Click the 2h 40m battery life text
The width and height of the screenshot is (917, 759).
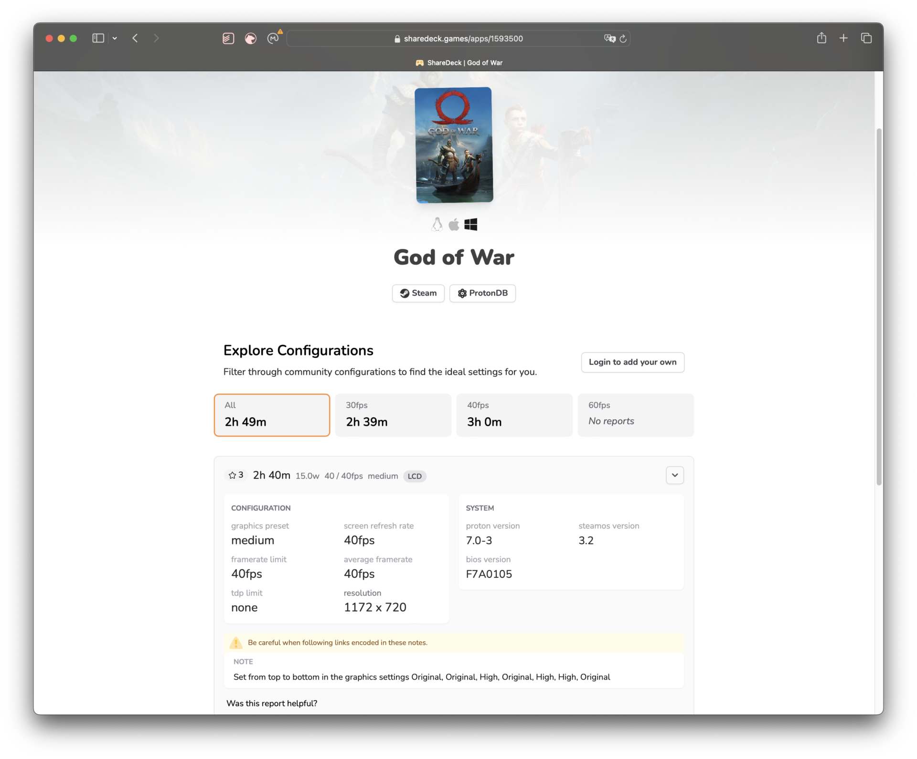click(272, 475)
